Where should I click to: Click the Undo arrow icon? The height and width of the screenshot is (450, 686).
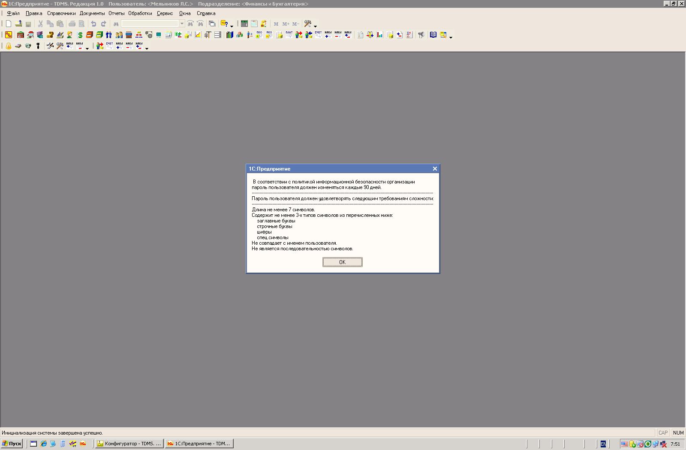click(x=93, y=24)
